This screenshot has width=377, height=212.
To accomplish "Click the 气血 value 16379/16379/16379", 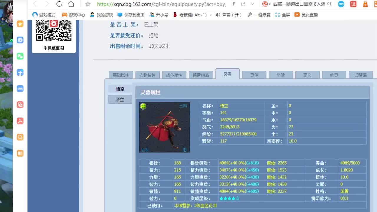I will 238,120.
